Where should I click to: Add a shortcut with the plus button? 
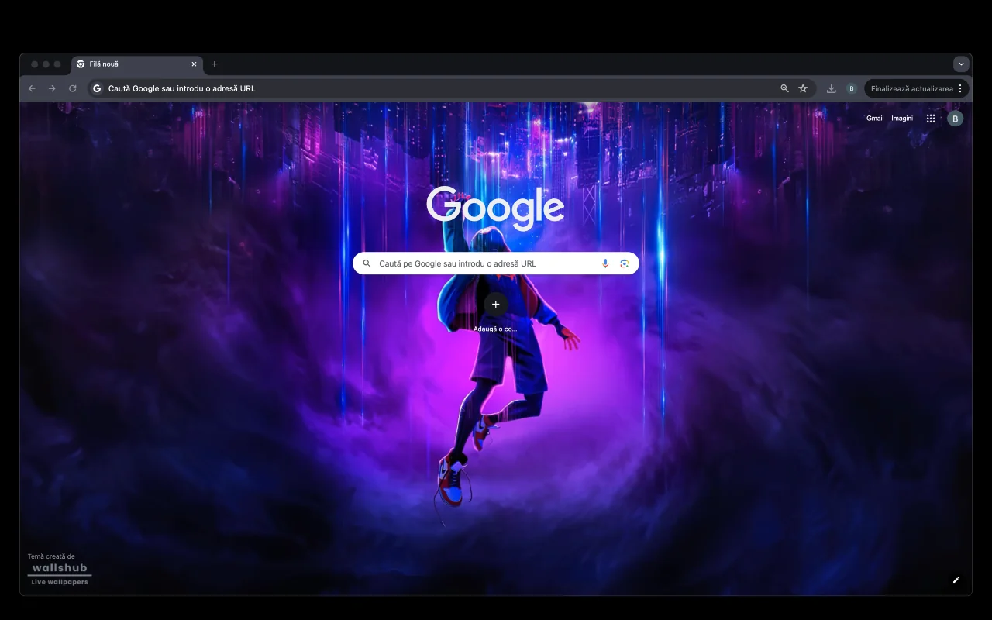click(496, 304)
